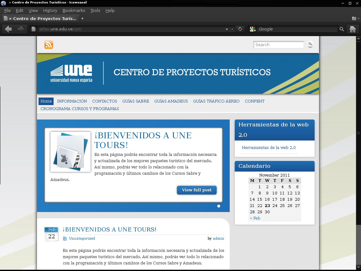The width and height of the screenshot is (361, 271).
Task: Open the Edit menu
Action: pos(19,10)
